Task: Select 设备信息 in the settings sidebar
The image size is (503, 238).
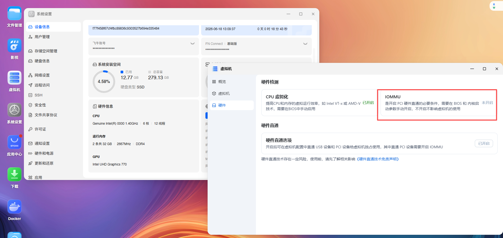Action: tap(53, 27)
